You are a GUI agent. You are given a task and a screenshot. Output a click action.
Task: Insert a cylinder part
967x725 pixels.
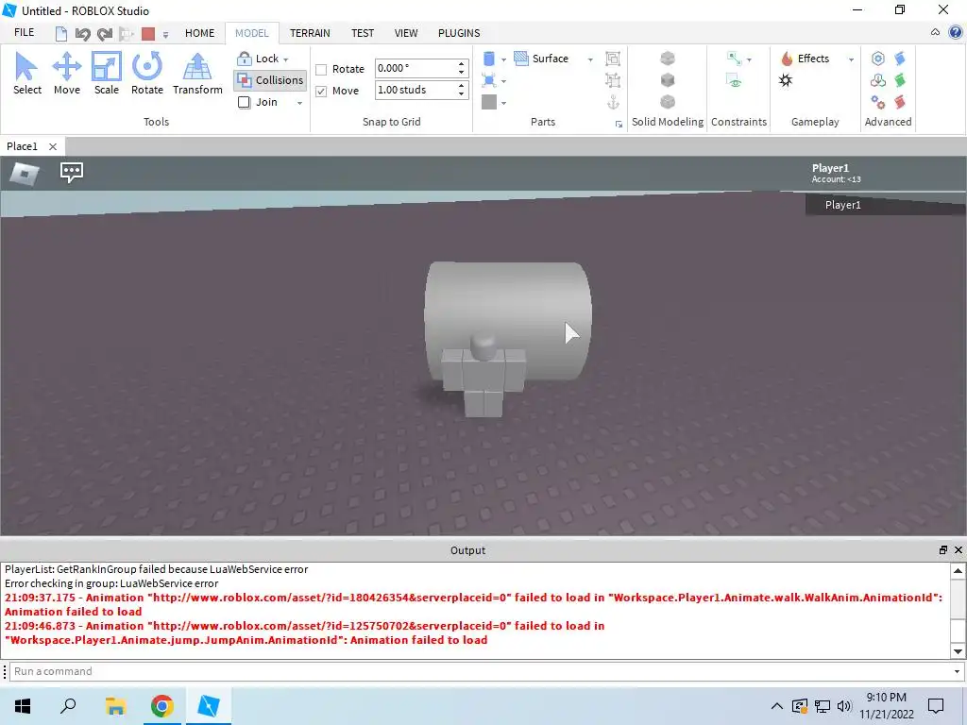point(489,59)
